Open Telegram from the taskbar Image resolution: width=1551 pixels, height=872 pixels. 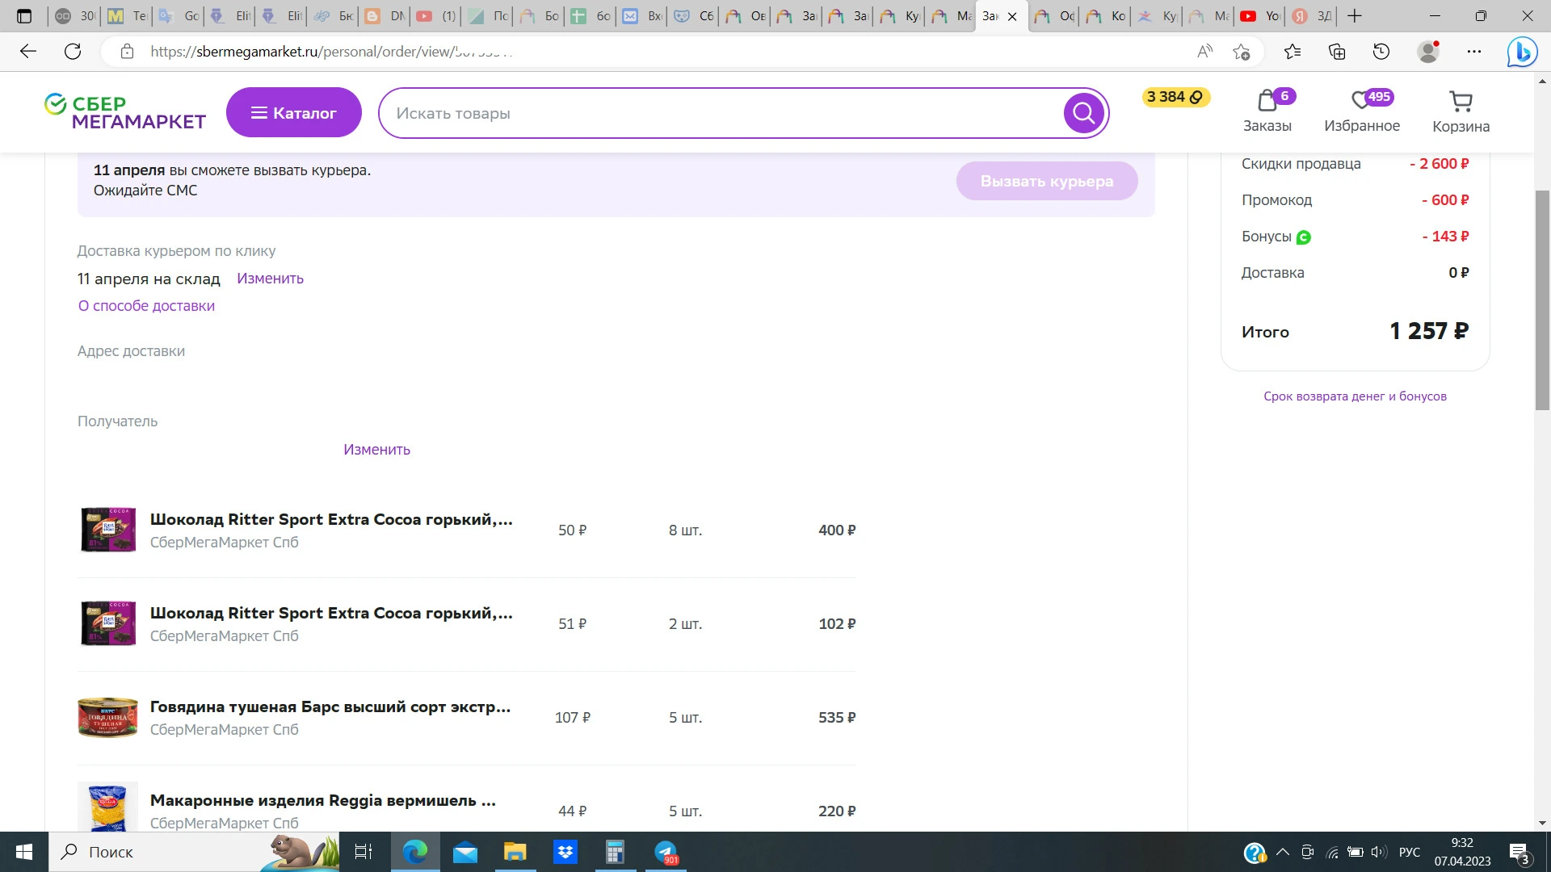click(x=666, y=852)
